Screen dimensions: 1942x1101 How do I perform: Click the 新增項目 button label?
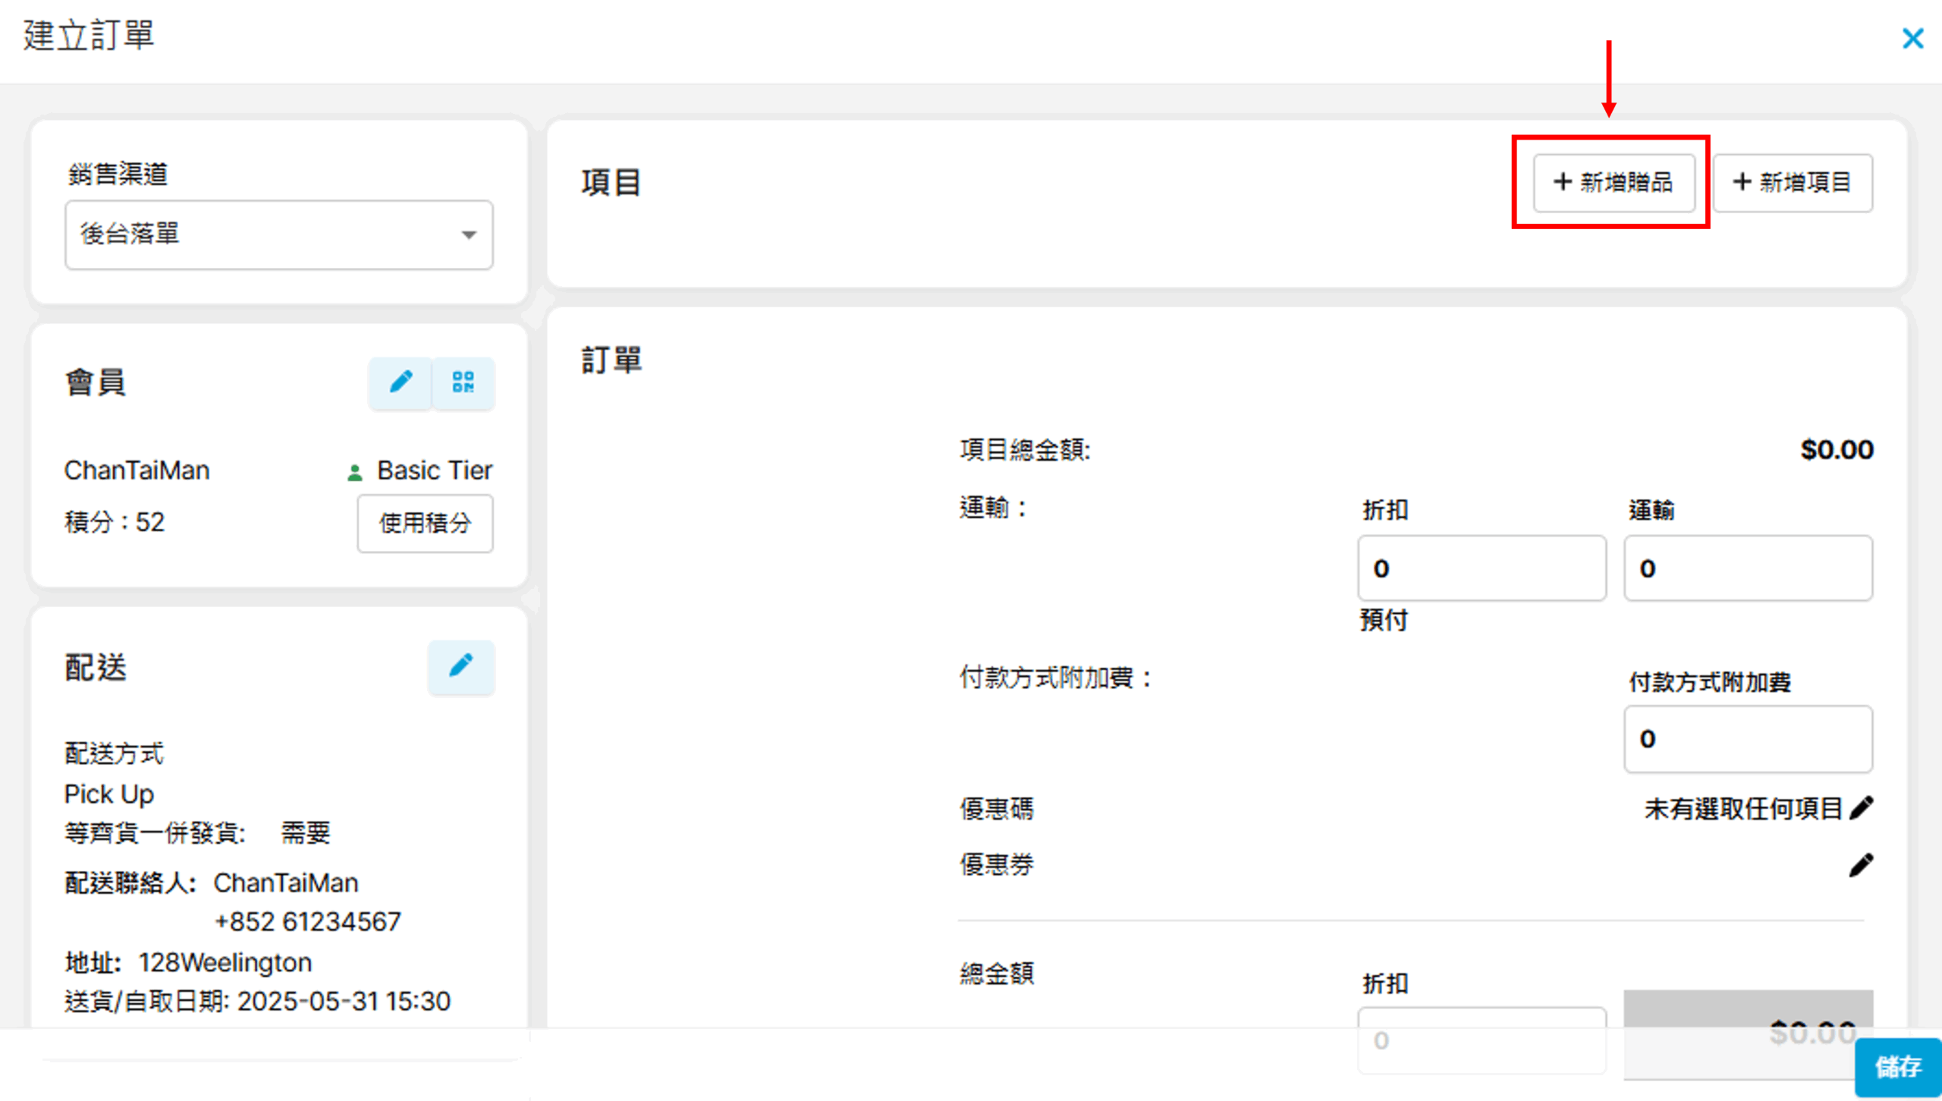coord(1805,182)
